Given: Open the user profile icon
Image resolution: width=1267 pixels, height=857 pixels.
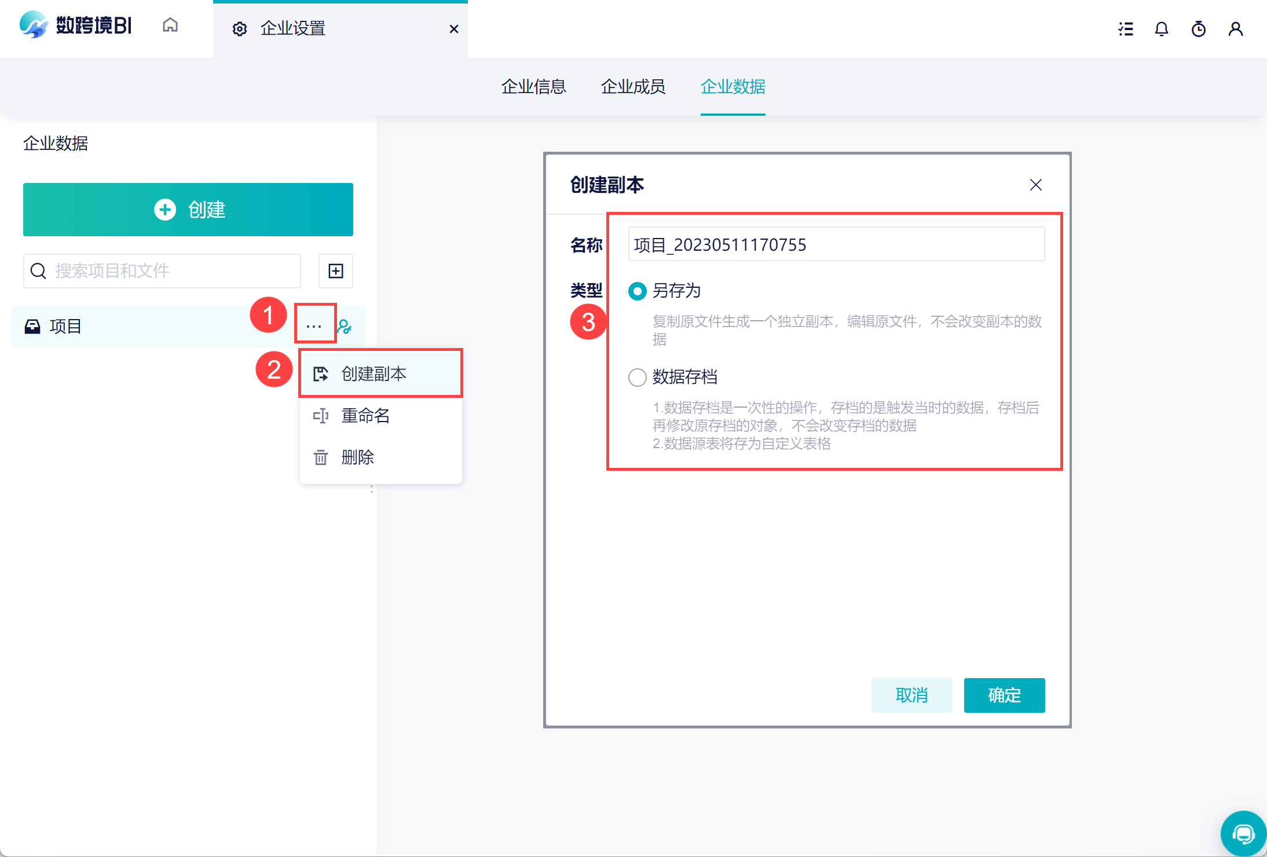Looking at the screenshot, I should pos(1236,29).
